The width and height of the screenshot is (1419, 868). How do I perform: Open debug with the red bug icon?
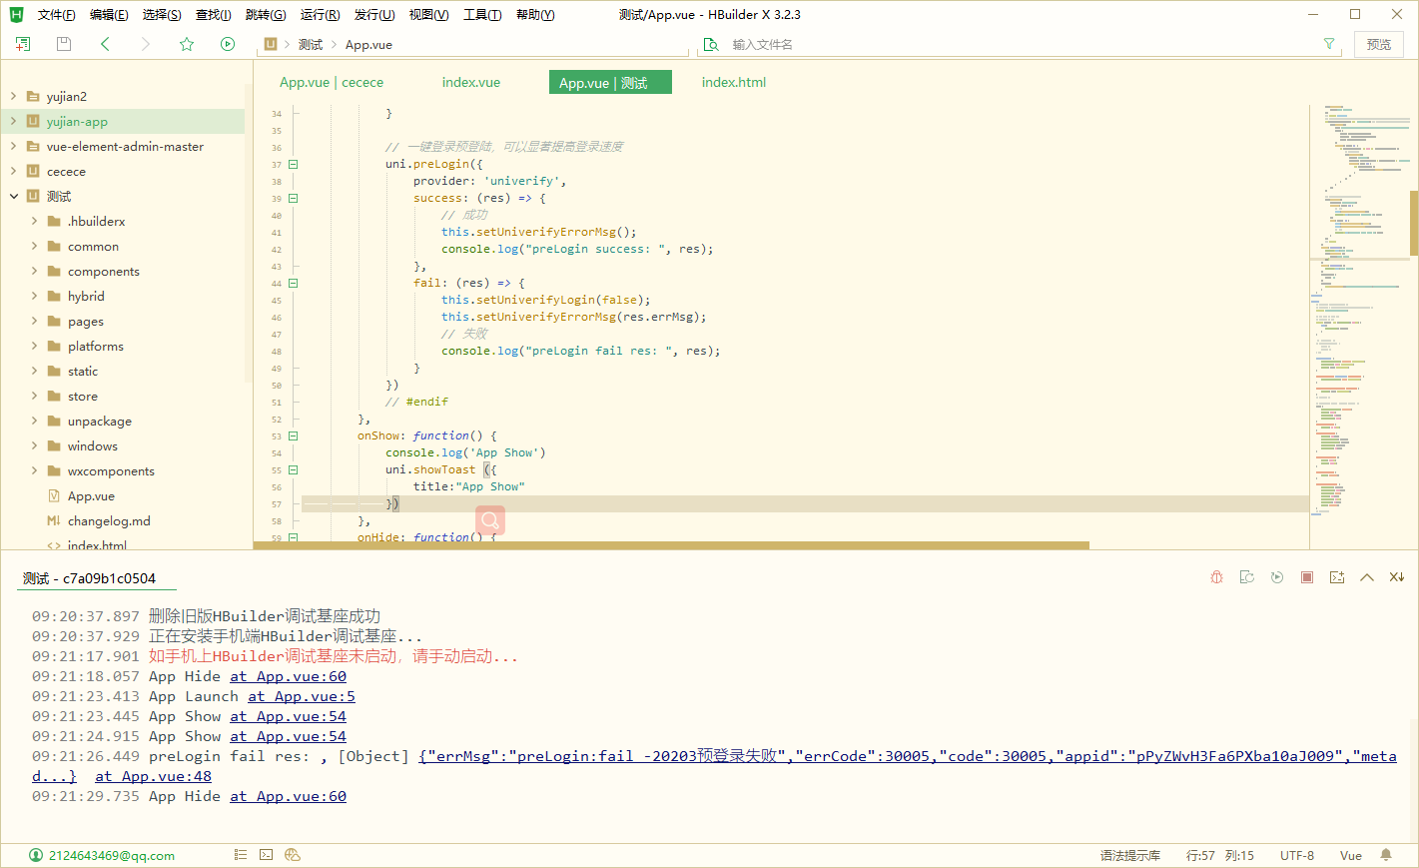click(1216, 577)
